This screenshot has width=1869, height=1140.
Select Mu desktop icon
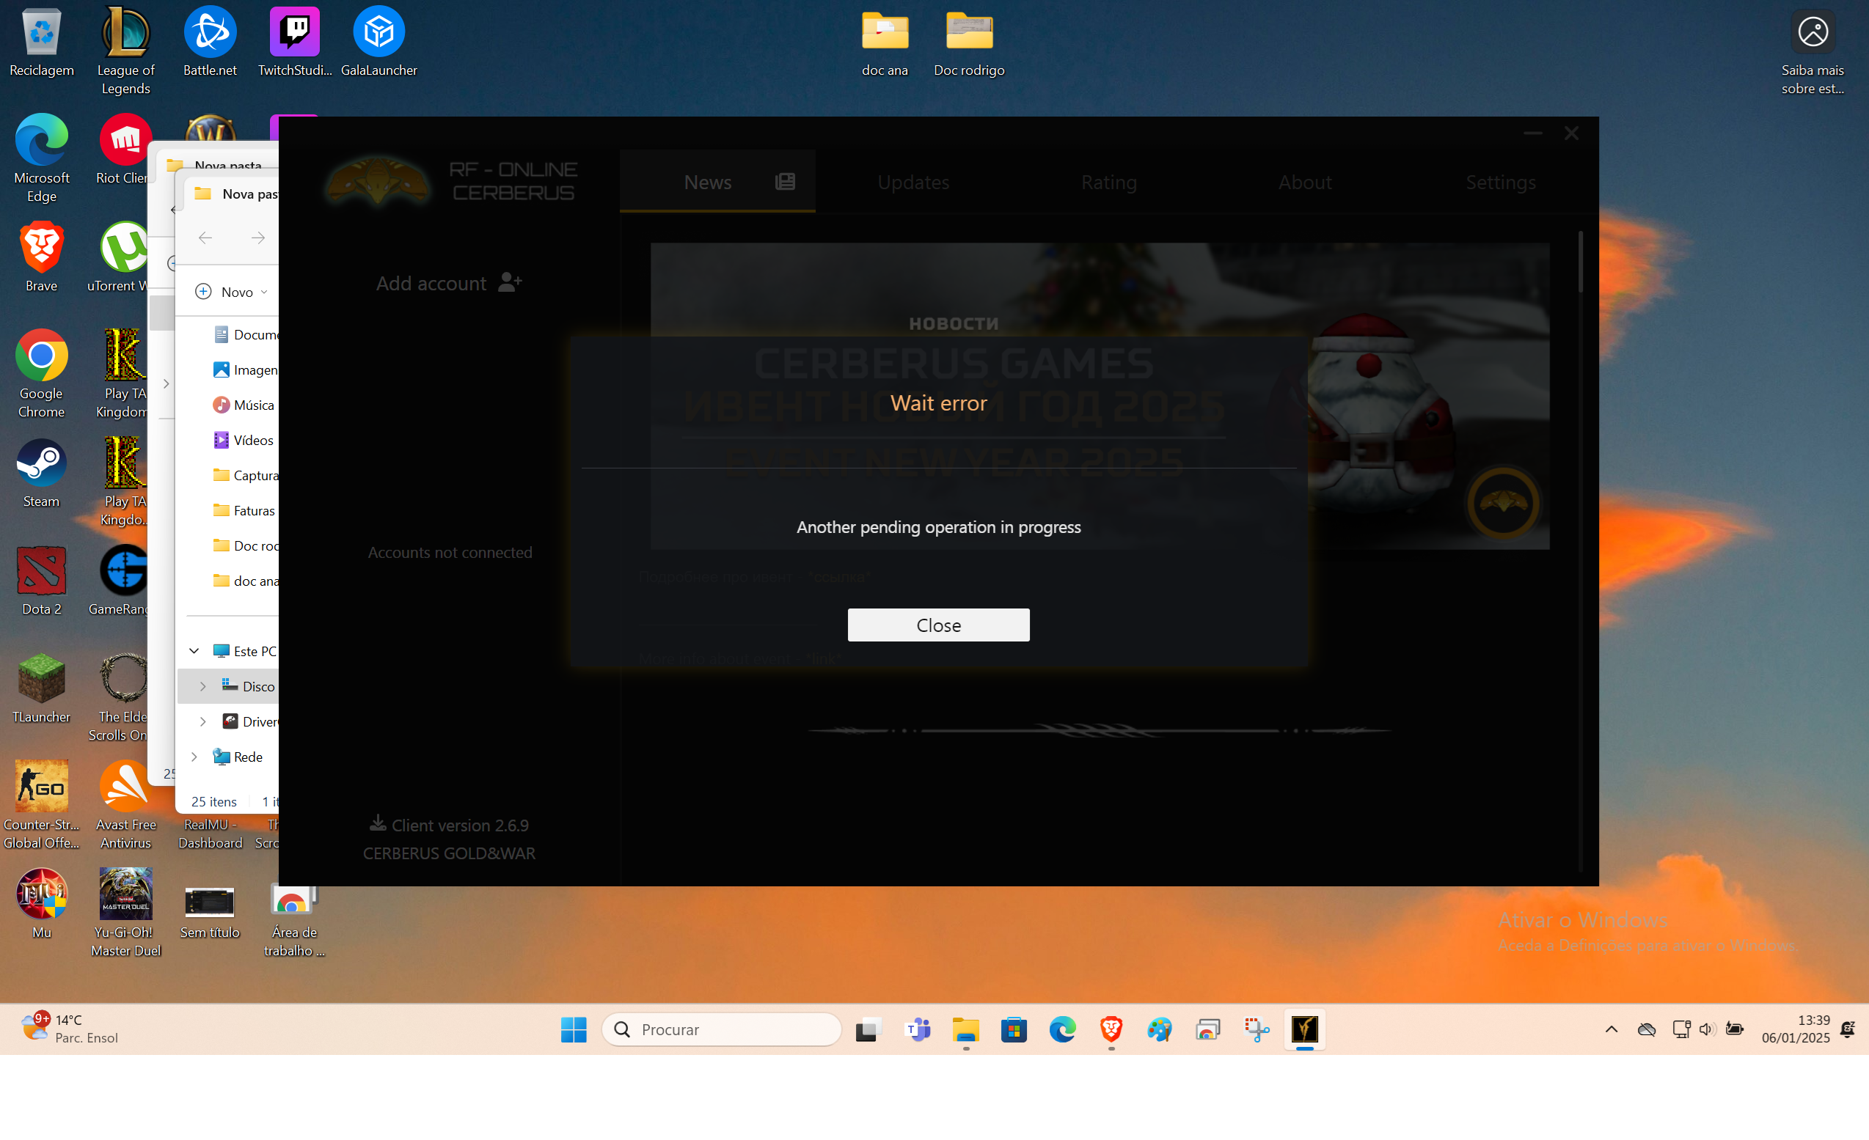42,904
